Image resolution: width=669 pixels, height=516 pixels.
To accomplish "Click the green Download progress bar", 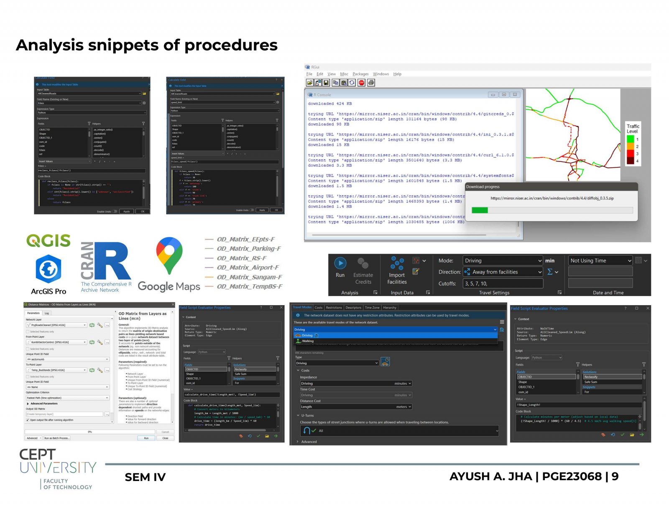I will coord(480,210).
